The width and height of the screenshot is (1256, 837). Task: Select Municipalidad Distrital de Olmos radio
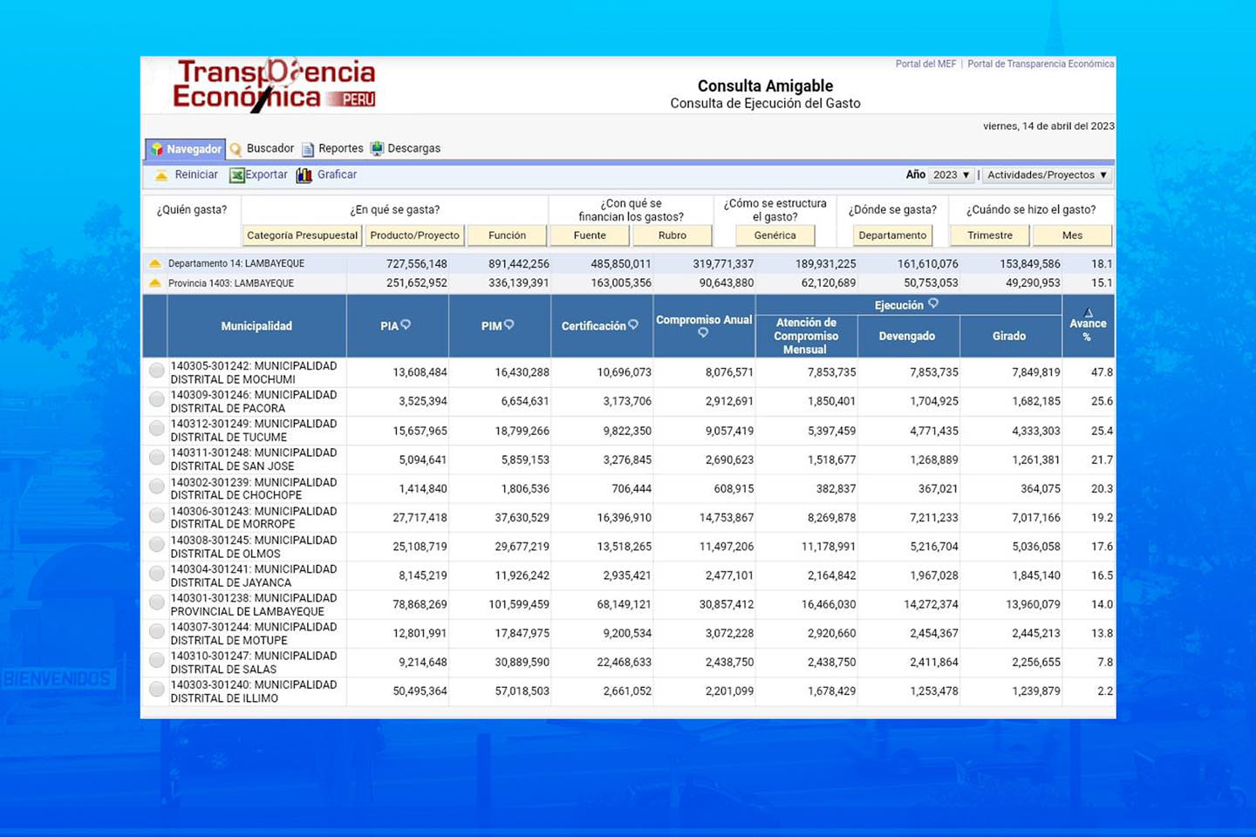coord(157,545)
